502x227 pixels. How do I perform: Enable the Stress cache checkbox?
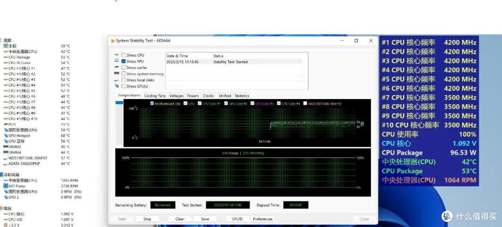[124, 67]
